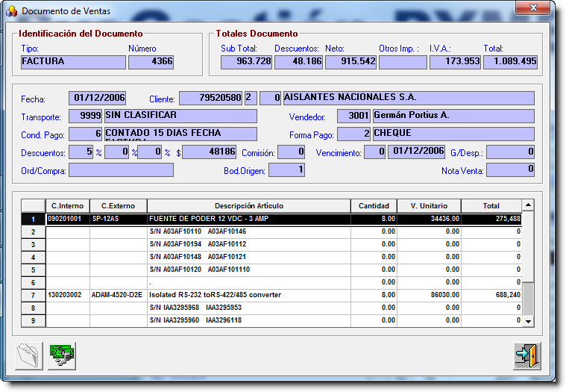Select row 1 header in the grid

tap(34, 220)
